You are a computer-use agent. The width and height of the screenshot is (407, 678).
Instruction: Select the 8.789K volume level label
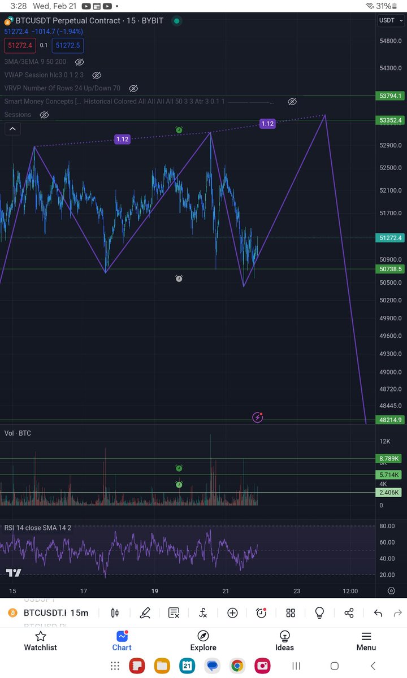(389, 459)
